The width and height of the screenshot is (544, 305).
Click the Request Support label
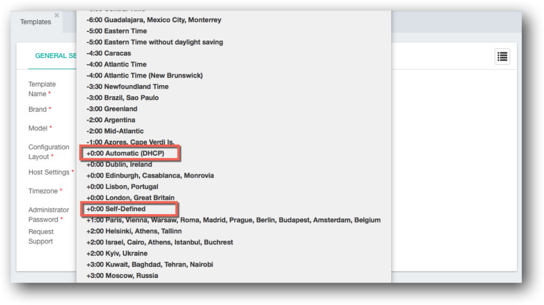(x=40, y=236)
